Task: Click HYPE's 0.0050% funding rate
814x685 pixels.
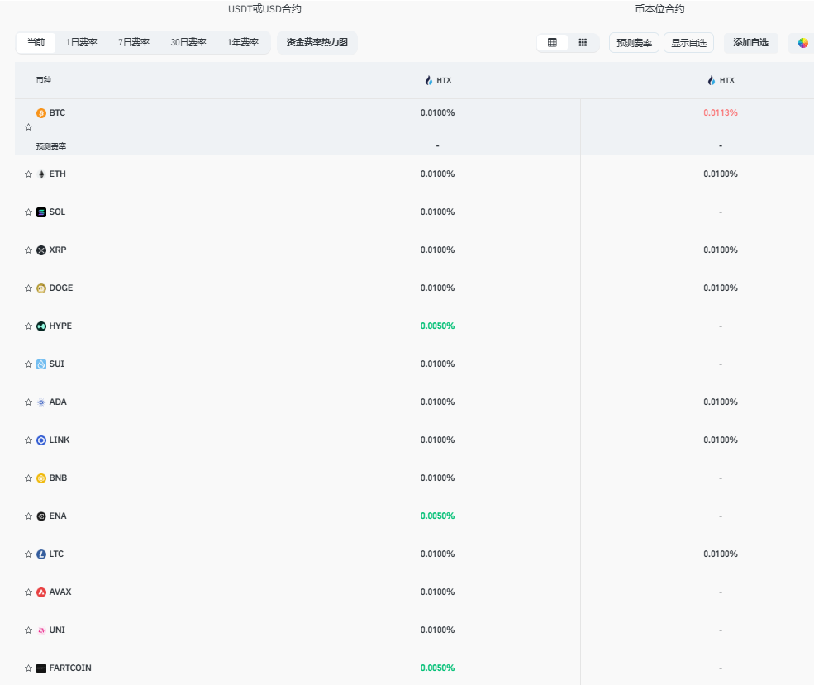Action: pos(437,326)
